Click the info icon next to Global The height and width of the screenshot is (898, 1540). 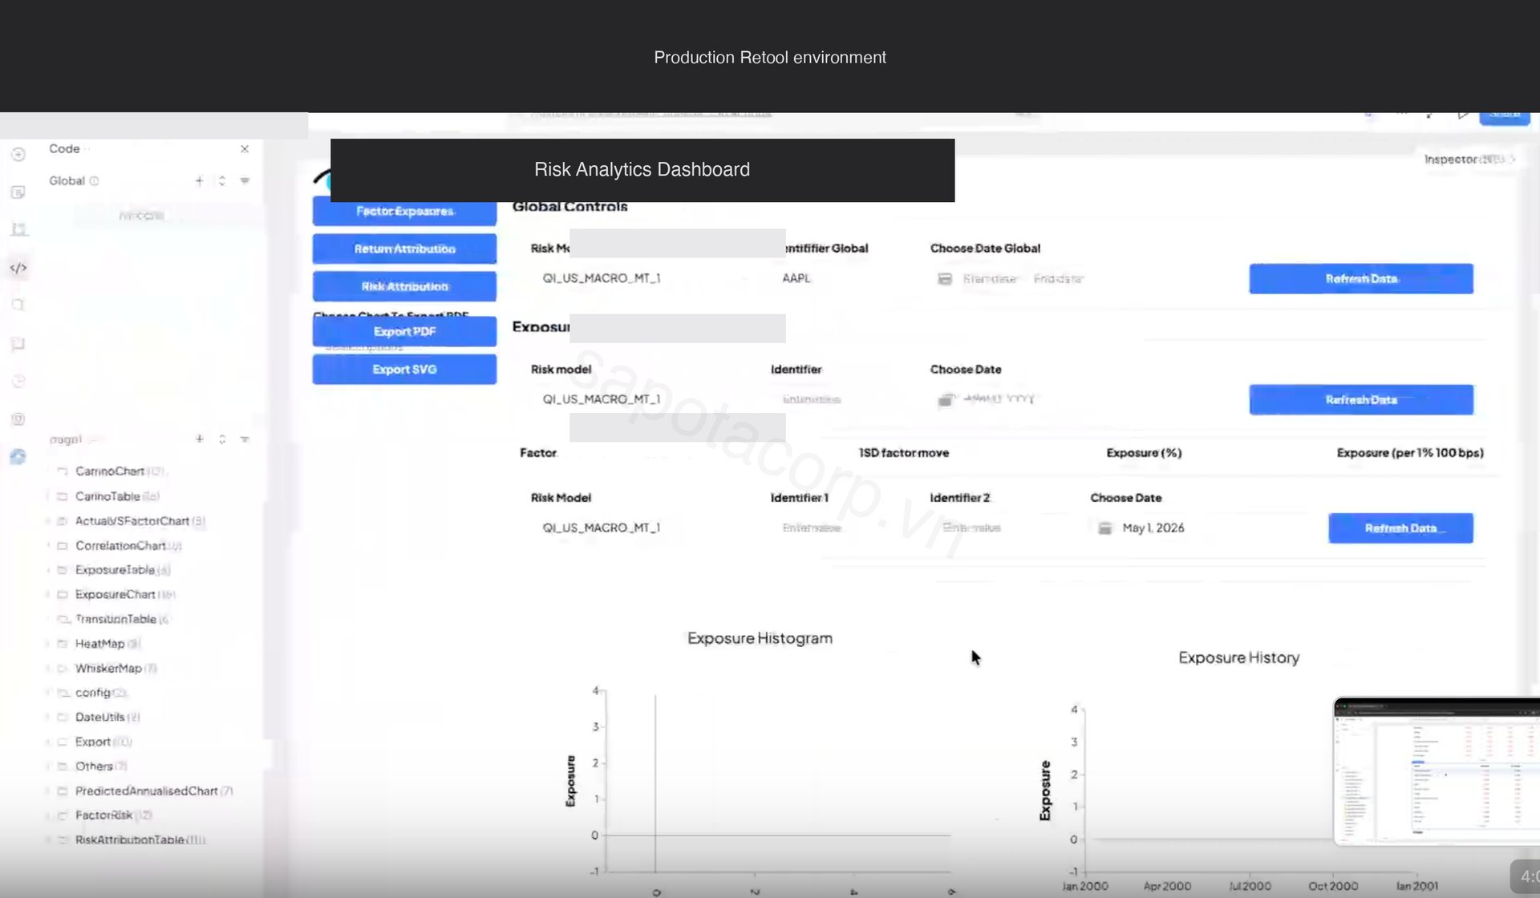(94, 181)
